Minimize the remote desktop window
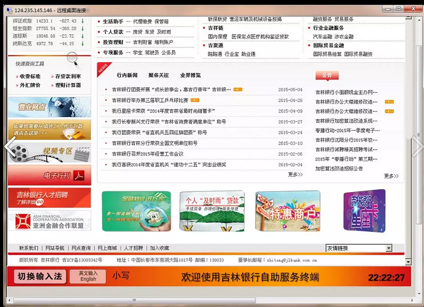The width and height of the screenshot is (424, 307). (x=388, y=9)
